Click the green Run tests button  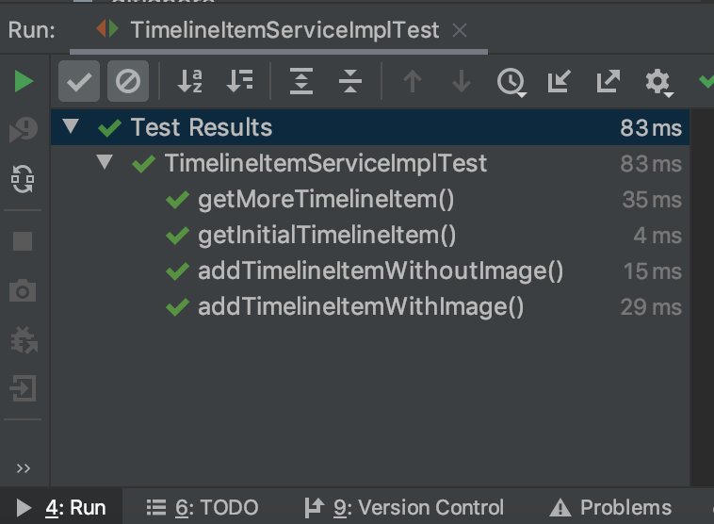(x=24, y=82)
